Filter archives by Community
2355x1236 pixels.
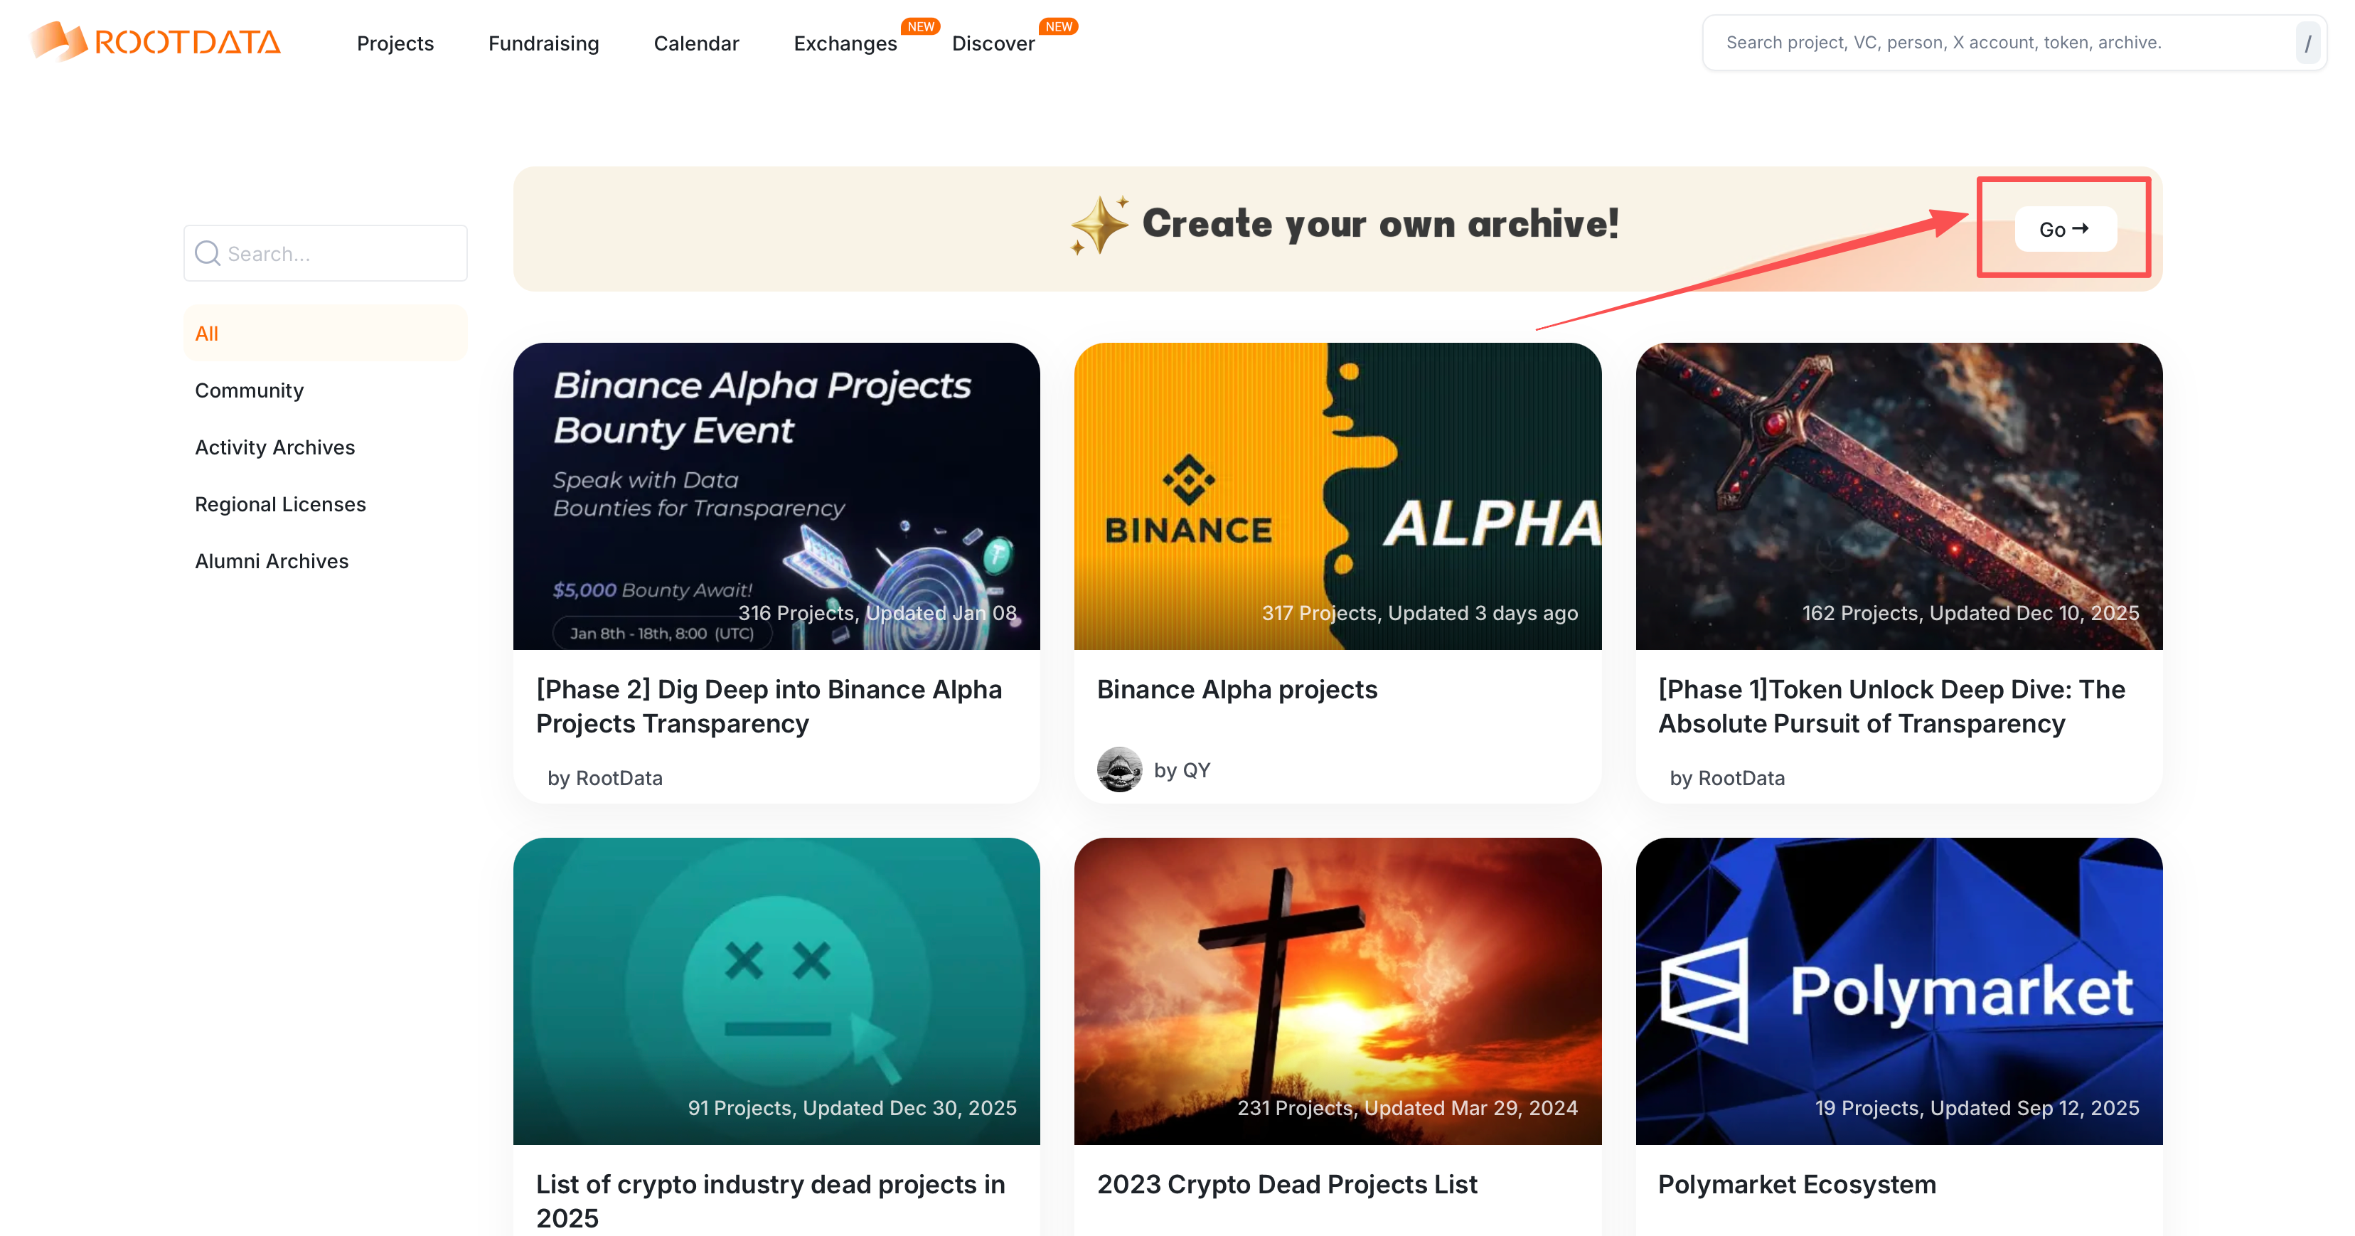pos(249,390)
